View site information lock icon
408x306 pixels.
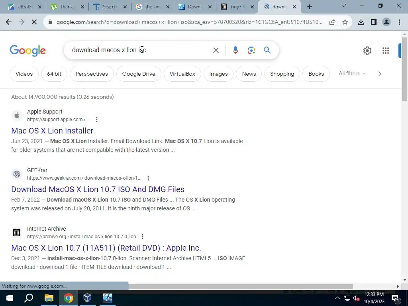[50, 22]
